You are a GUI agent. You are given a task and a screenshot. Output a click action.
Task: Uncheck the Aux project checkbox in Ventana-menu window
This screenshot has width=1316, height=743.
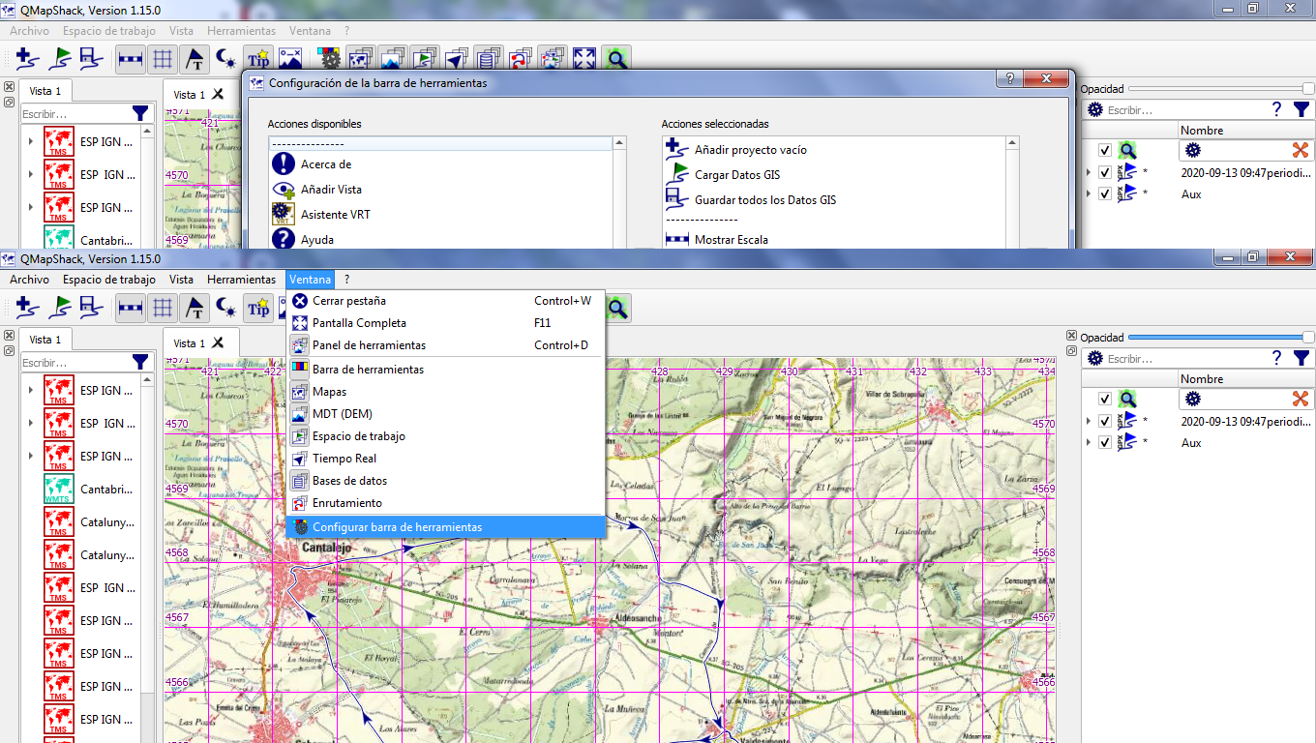click(1105, 442)
